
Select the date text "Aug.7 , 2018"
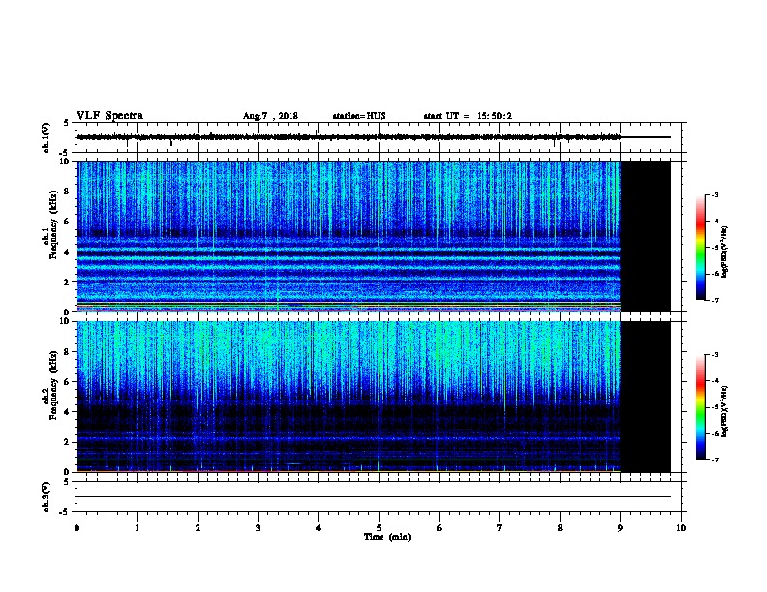click(x=270, y=116)
